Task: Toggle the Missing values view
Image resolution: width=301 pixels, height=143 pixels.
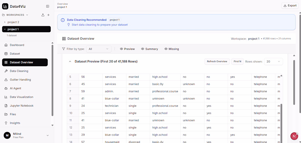Action: [172, 49]
